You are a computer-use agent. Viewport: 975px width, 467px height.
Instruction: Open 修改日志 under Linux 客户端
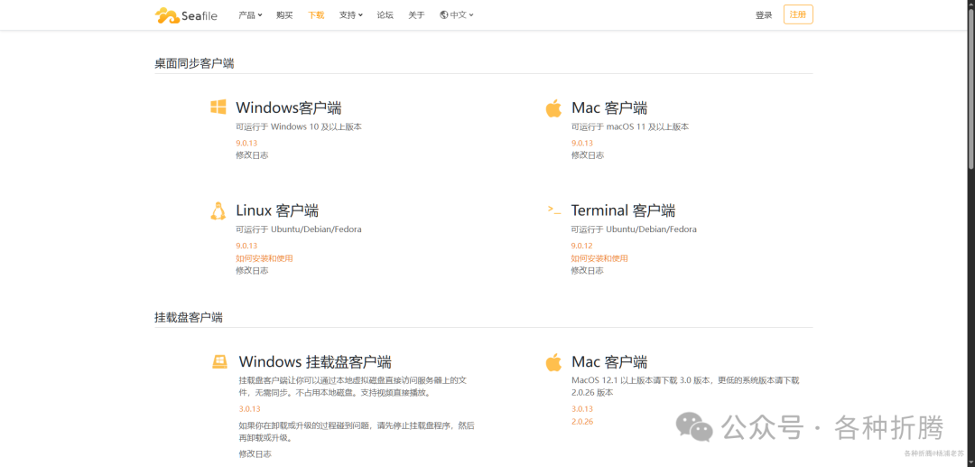pyautogui.click(x=252, y=270)
